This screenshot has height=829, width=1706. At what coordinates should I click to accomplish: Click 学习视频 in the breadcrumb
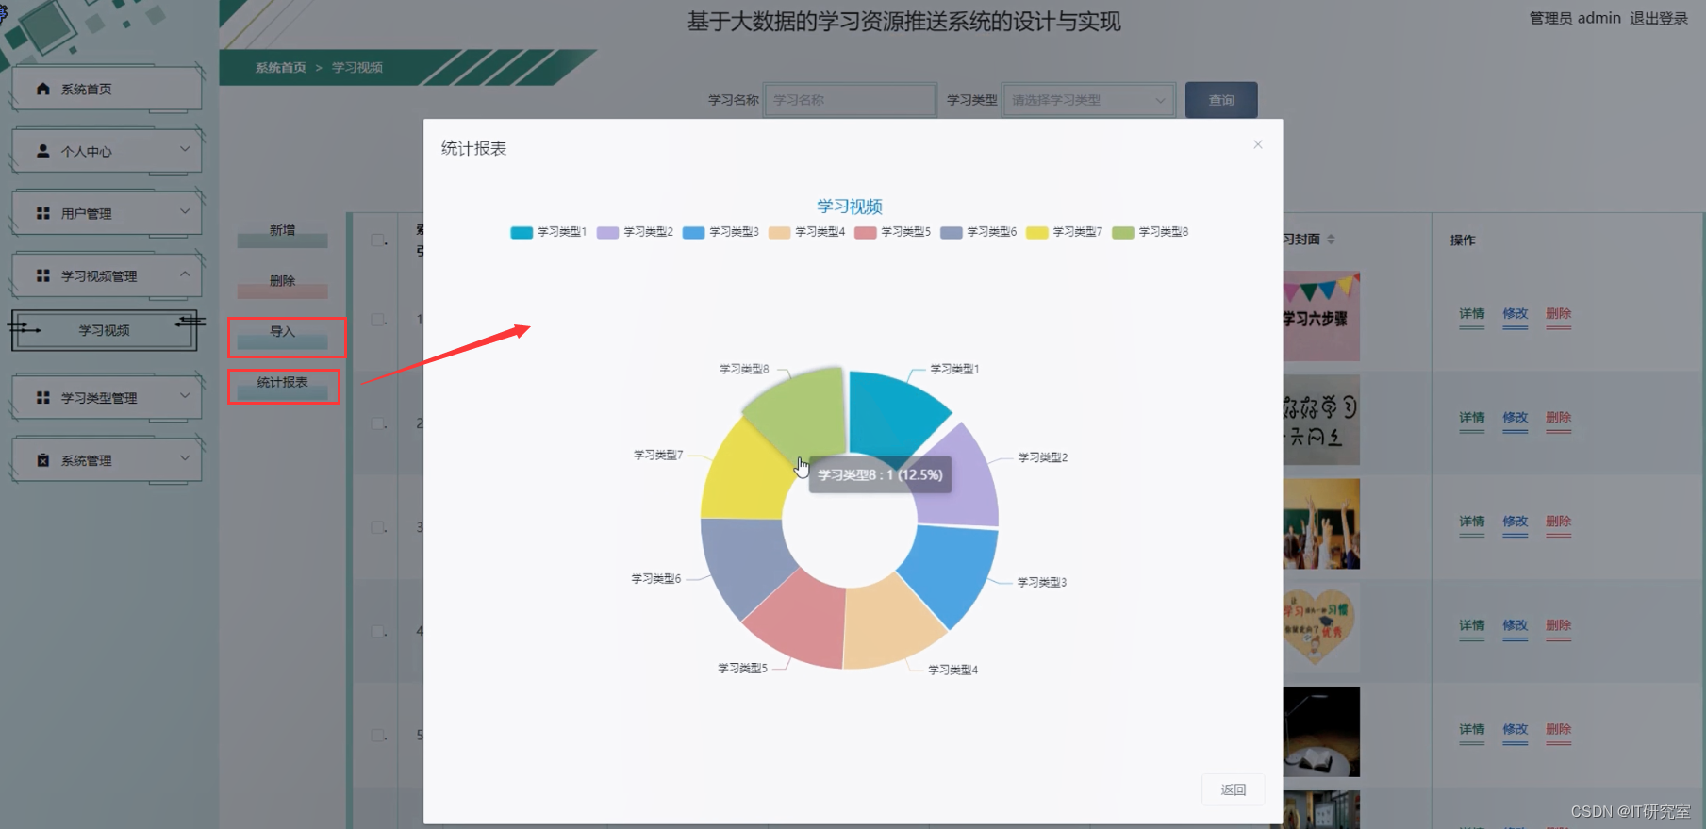(x=356, y=68)
